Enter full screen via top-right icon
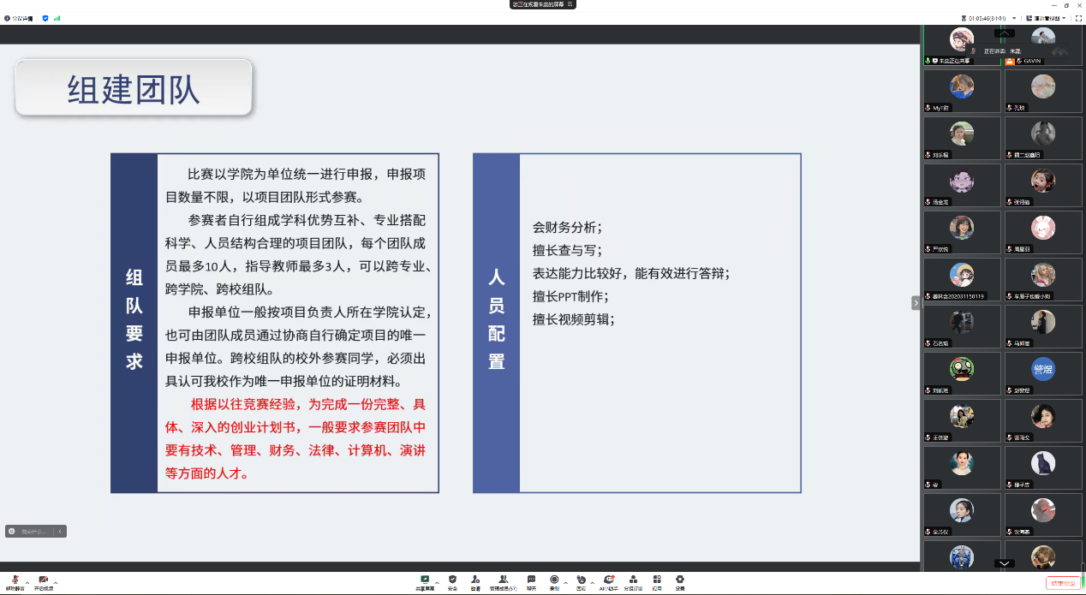 tap(1078, 18)
